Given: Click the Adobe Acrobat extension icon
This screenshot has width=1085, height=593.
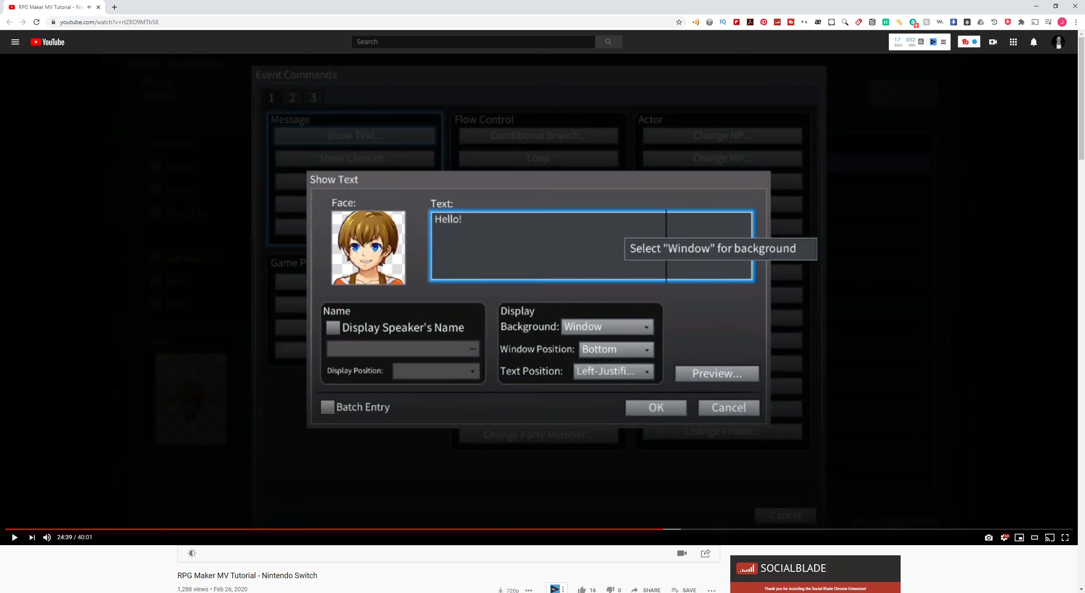Looking at the screenshot, I should tap(750, 22).
